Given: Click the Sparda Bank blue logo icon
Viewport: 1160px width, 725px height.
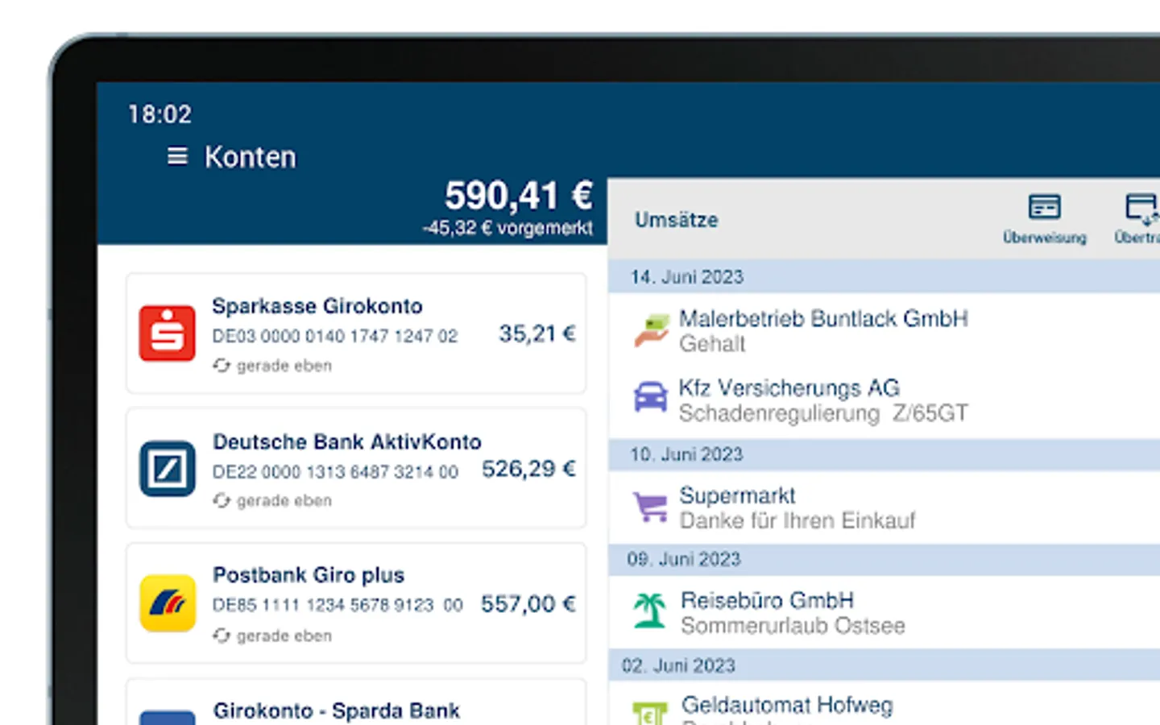Looking at the screenshot, I should (168, 717).
